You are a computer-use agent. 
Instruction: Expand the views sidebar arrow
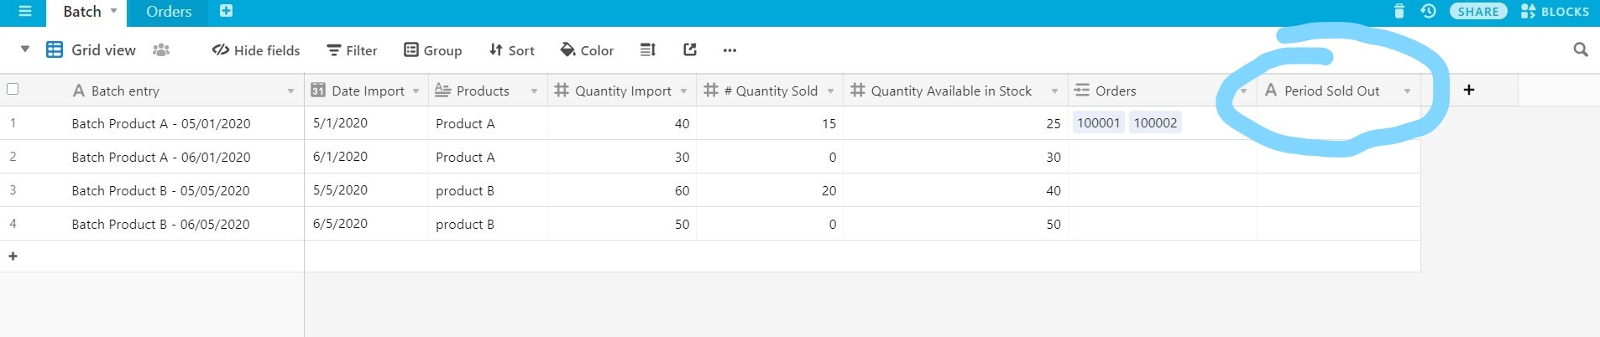25,49
